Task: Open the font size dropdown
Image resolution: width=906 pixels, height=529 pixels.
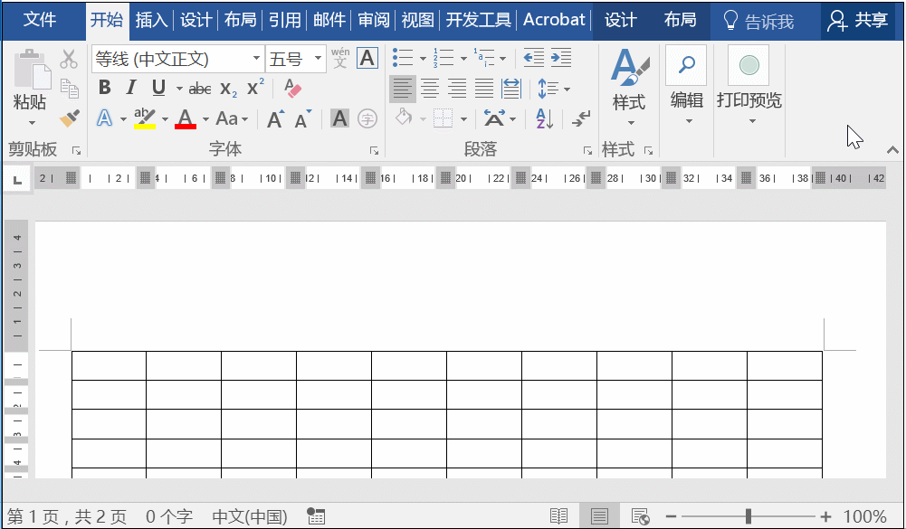Action: point(318,58)
